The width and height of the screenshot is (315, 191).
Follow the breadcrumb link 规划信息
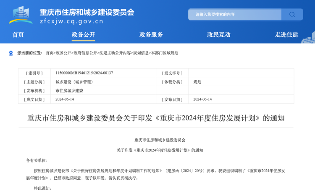(x=141, y=53)
